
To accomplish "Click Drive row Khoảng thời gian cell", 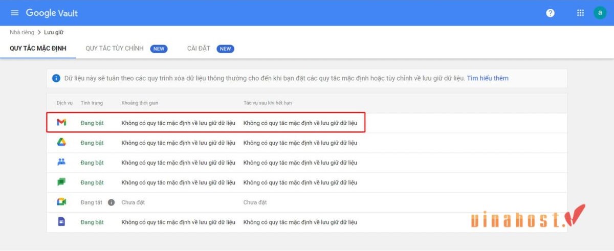I will [x=178, y=143].
